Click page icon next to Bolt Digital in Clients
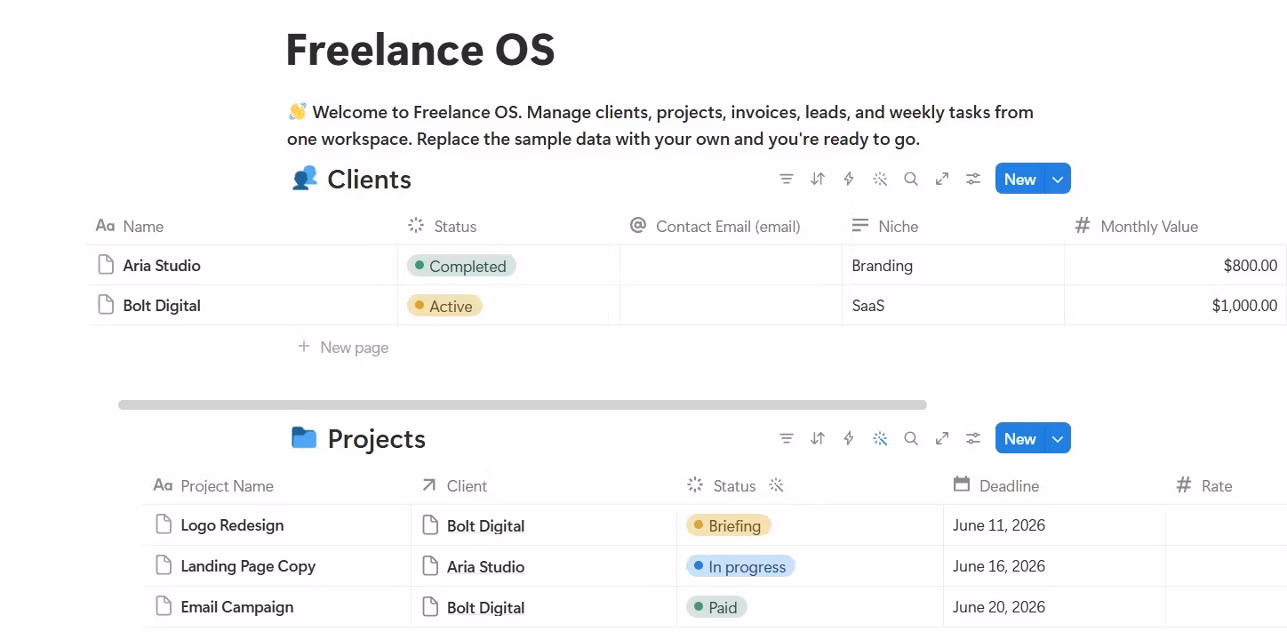Viewport: 1287px width, 640px height. click(106, 305)
